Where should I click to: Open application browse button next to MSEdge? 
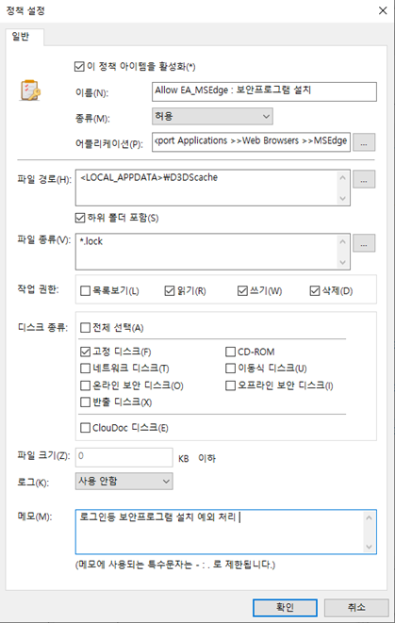pos(364,142)
